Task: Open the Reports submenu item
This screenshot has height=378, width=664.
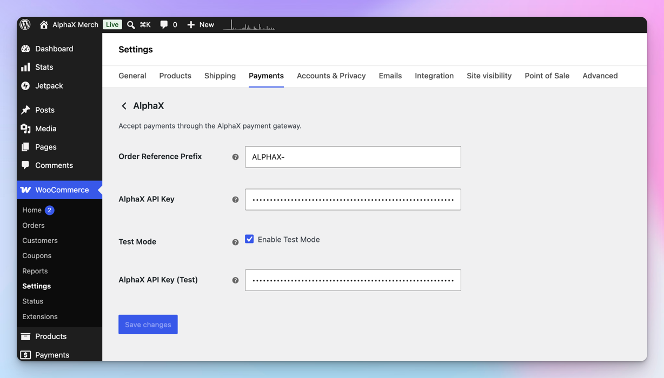Action: coord(35,271)
